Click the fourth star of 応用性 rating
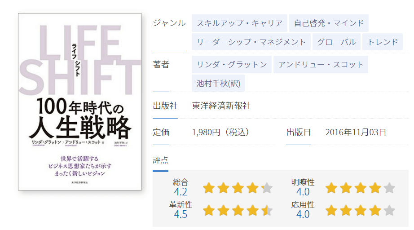This screenshot has width=414, height=230. [x=375, y=211]
